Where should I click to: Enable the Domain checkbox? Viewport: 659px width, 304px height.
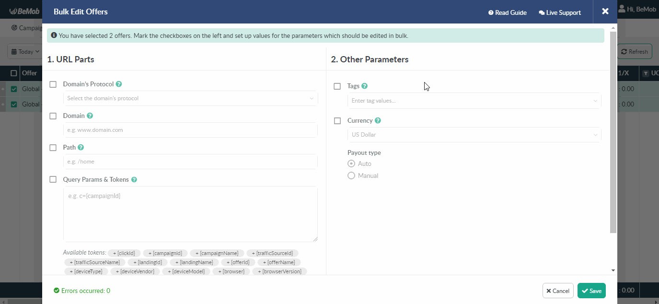click(53, 116)
